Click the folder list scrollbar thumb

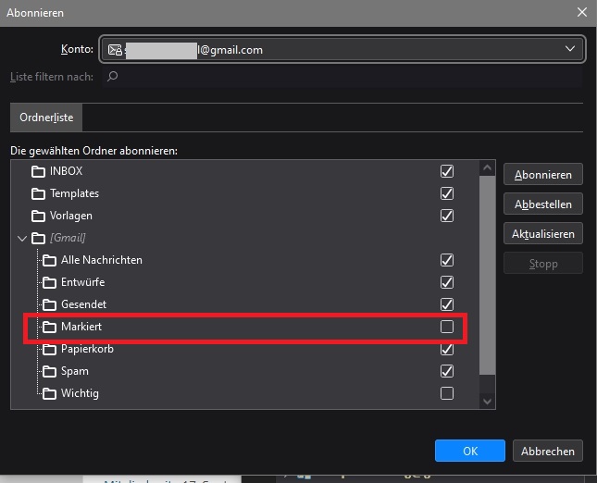[x=488, y=275]
